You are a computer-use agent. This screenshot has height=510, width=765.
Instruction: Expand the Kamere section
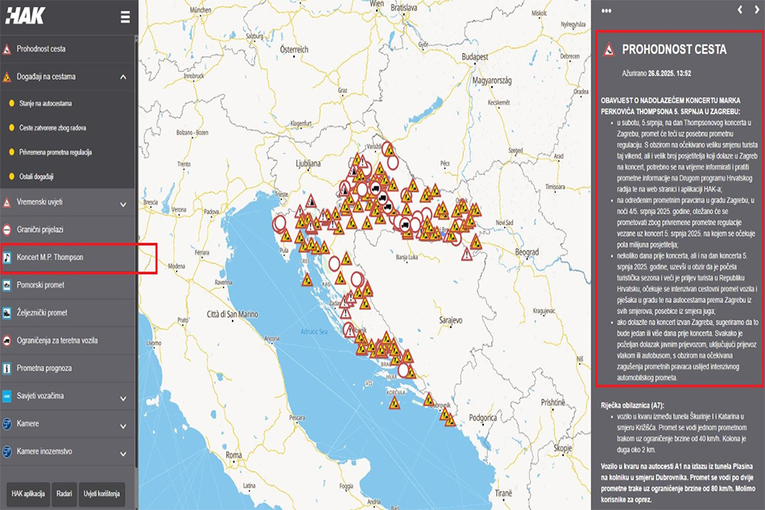click(x=123, y=426)
